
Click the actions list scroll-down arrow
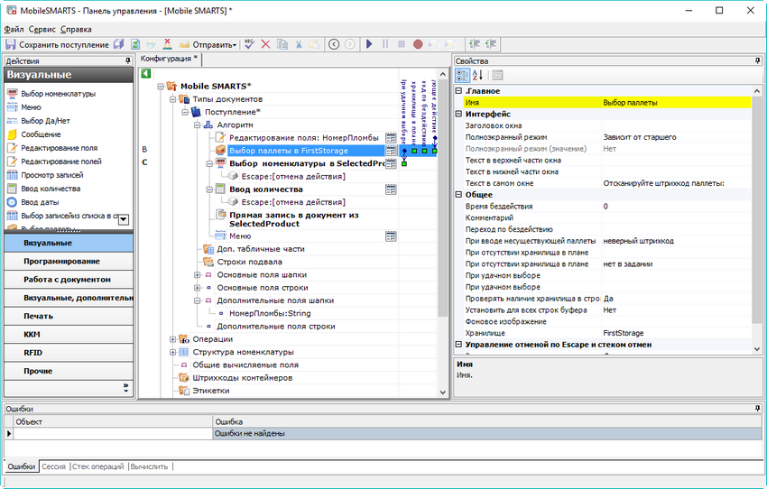point(124,219)
